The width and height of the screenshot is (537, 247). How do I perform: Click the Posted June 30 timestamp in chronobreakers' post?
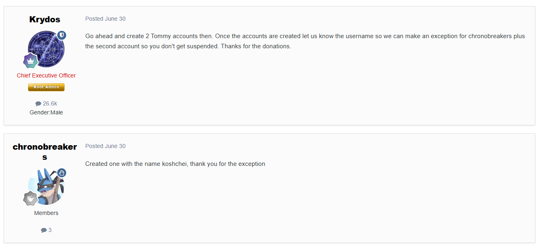(106, 146)
